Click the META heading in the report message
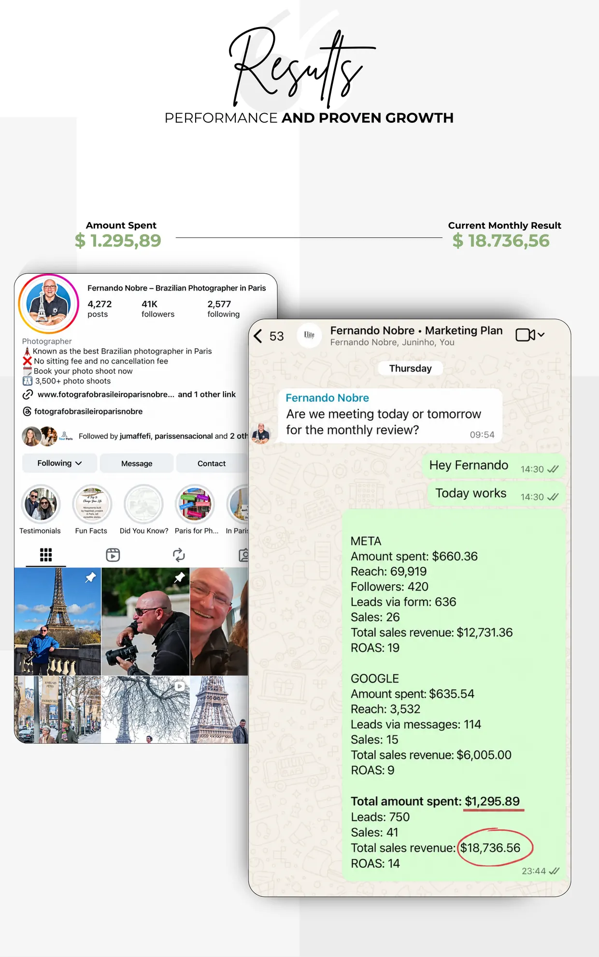 point(366,541)
